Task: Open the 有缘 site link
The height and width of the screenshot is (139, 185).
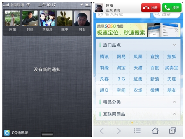Action: point(104,68)
